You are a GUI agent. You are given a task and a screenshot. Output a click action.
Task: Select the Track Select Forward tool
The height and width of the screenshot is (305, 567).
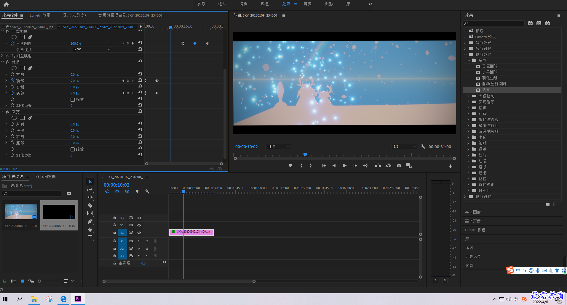click(x=90, y=189)
